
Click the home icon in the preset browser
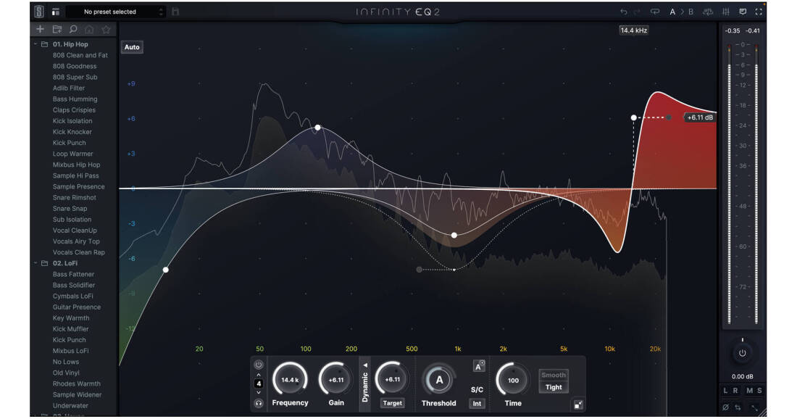[89, 29]
